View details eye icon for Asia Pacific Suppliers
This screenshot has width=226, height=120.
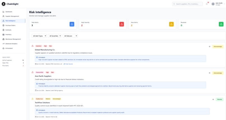pyautogui.click(x=209, y=73)
